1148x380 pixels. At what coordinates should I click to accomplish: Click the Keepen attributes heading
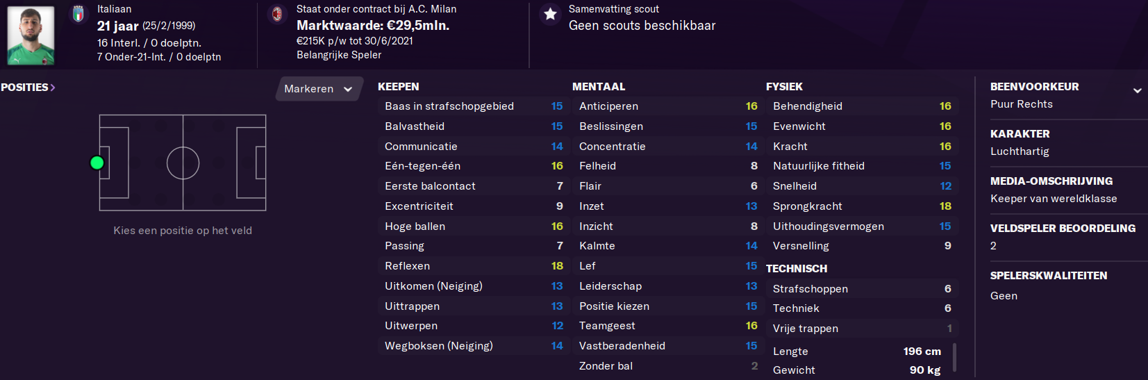[399, 87]
